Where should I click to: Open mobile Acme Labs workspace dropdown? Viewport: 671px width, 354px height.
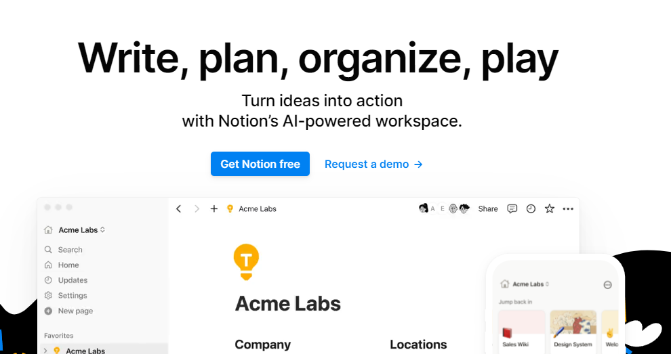(x=530, y=284)
